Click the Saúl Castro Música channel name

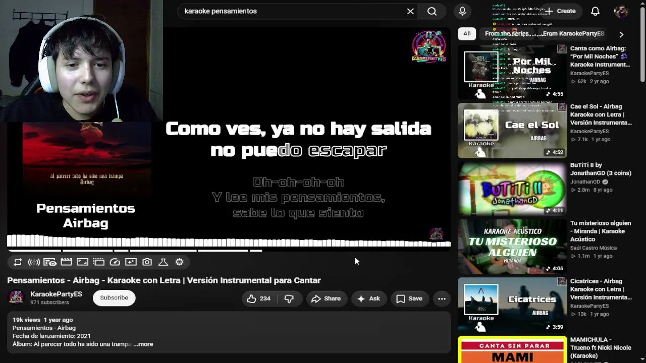coord(594,248)
